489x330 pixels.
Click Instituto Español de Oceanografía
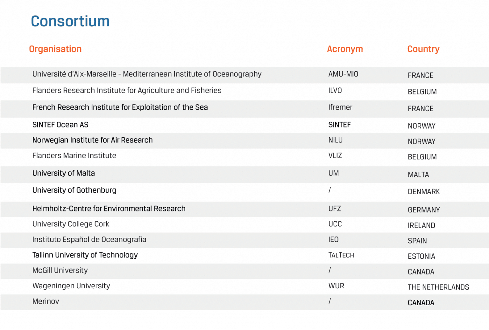click(89, 240)
